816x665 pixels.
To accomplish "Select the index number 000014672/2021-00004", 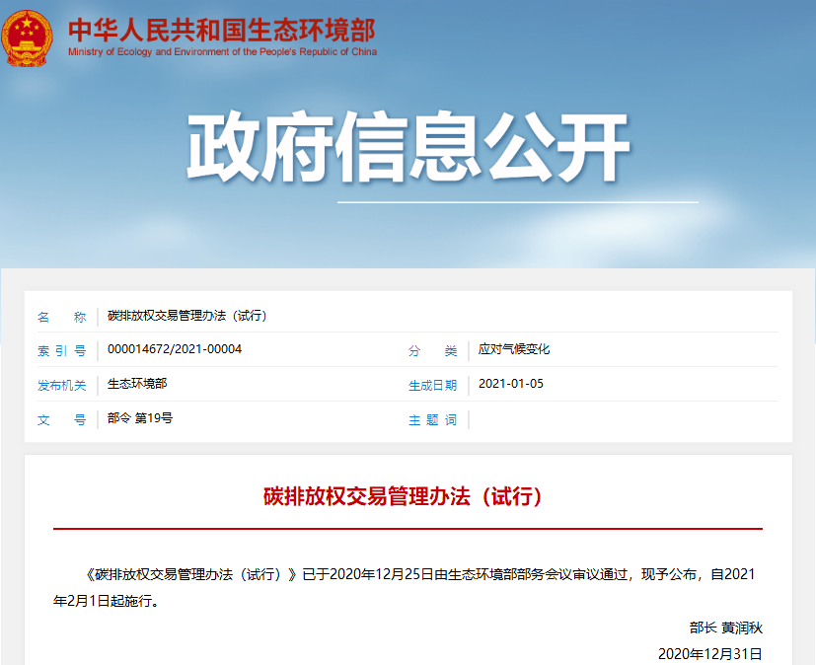I will coord(175,350).
